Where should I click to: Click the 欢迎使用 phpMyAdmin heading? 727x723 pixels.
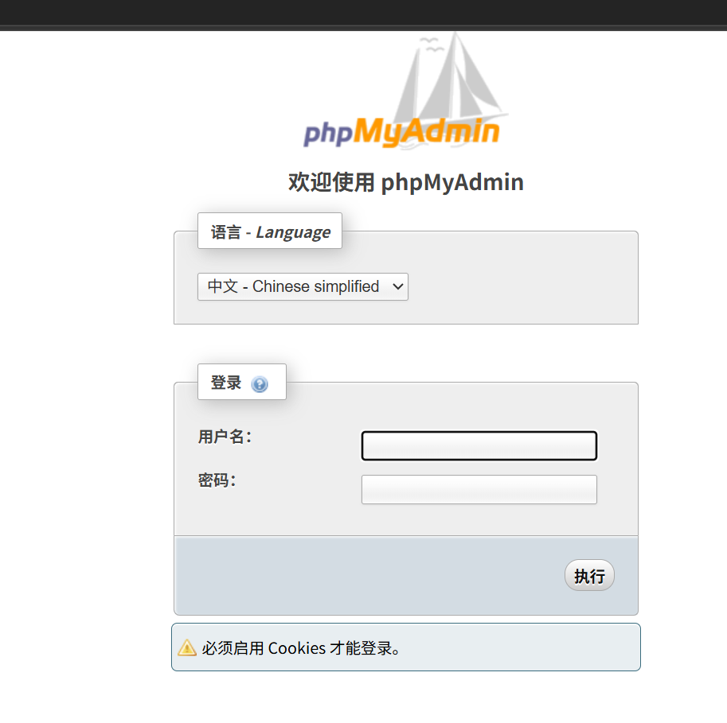click(x=406, y=182)
